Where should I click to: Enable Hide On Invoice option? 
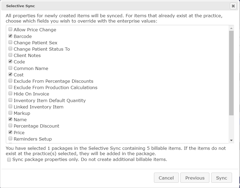(10, 93)
